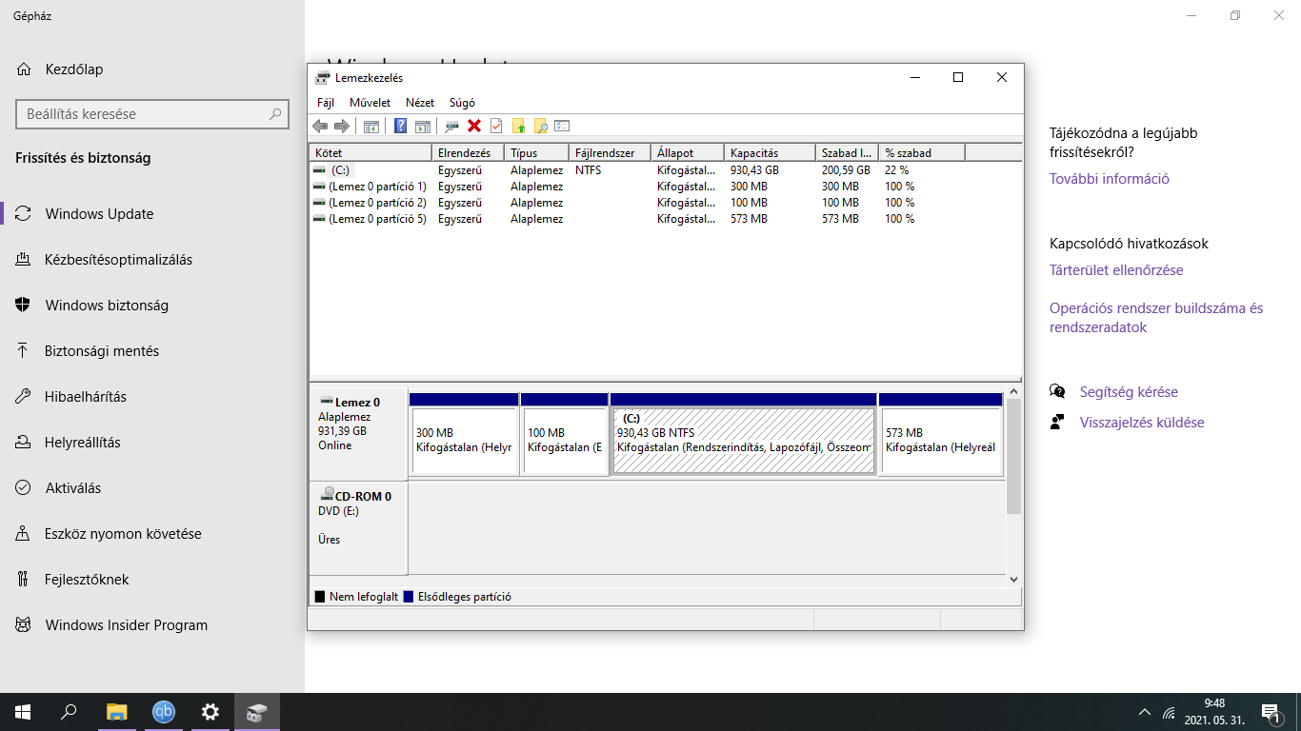Open Hibaelhárítás settings page
The height and width of the screenshot is (731, 1301).
(152, 397)
